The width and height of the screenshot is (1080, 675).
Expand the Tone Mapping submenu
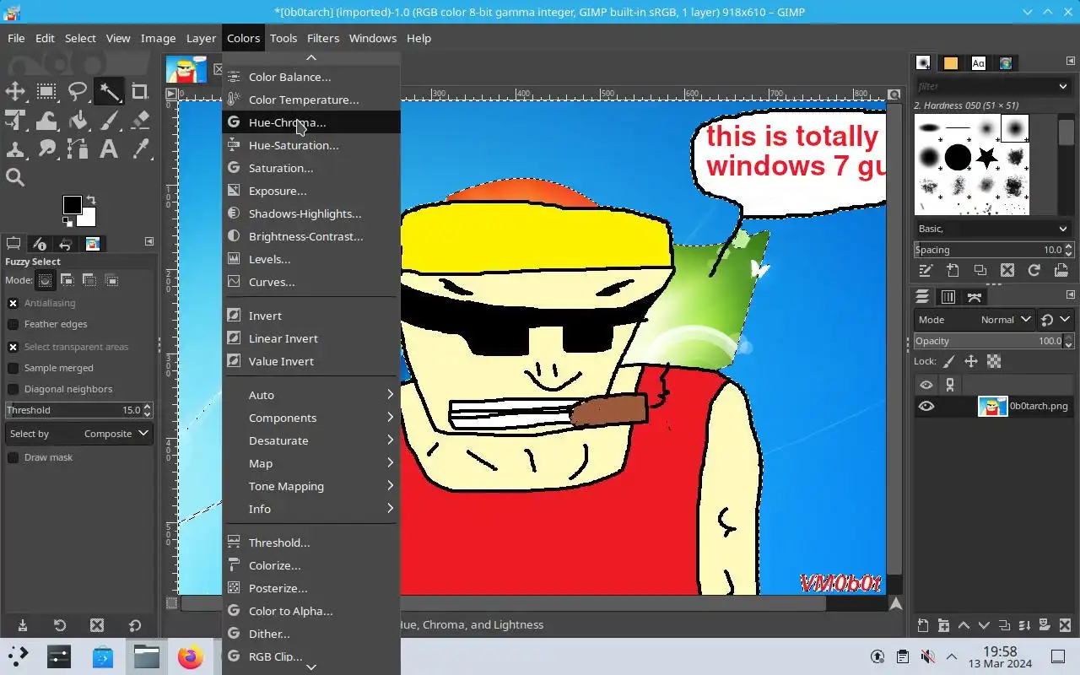tap(311, 486)
